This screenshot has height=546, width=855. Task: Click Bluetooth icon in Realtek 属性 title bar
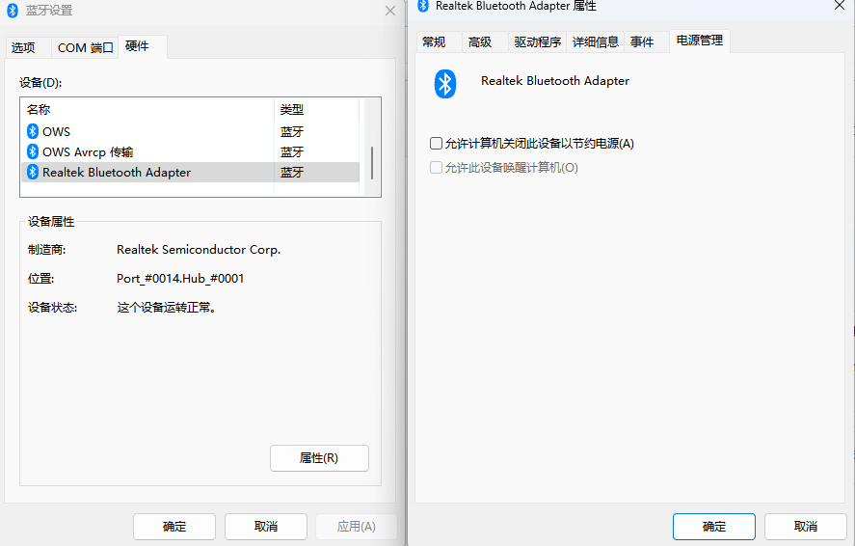423,6
